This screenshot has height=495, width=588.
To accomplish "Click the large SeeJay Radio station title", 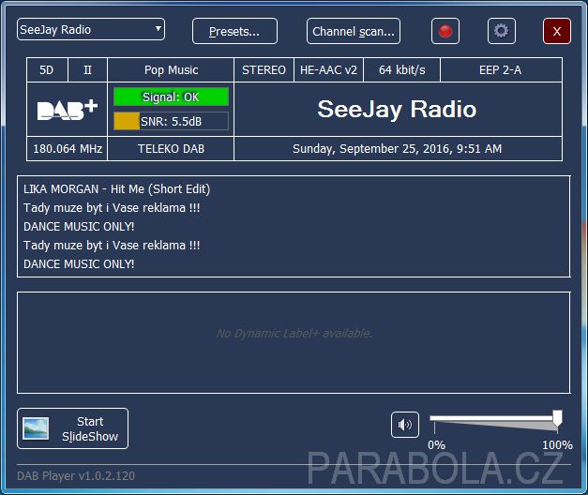I will point(397,109).
